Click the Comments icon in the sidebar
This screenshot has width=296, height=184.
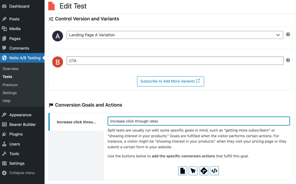(x=4, y=48)
